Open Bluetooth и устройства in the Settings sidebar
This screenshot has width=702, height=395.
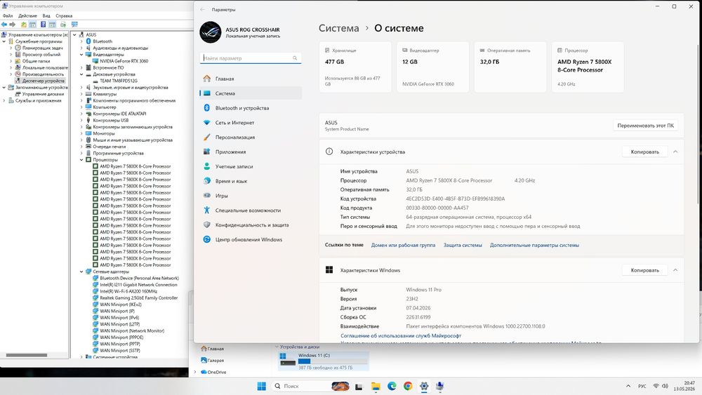[x=251, y=108]
